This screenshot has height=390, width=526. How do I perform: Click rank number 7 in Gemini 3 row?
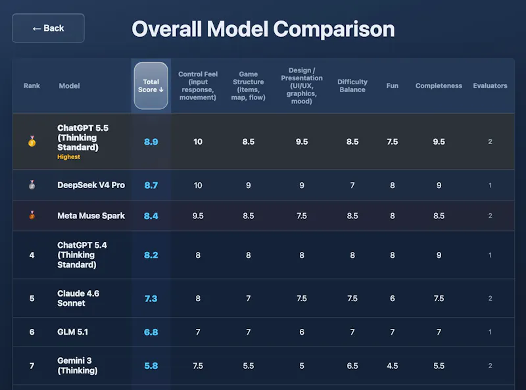(32, 366)
